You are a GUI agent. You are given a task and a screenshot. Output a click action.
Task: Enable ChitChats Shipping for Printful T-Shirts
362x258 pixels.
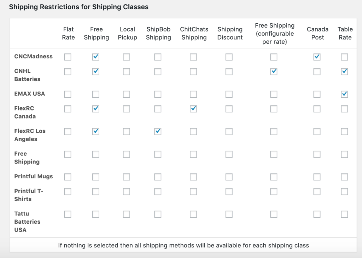click(193, 191)
